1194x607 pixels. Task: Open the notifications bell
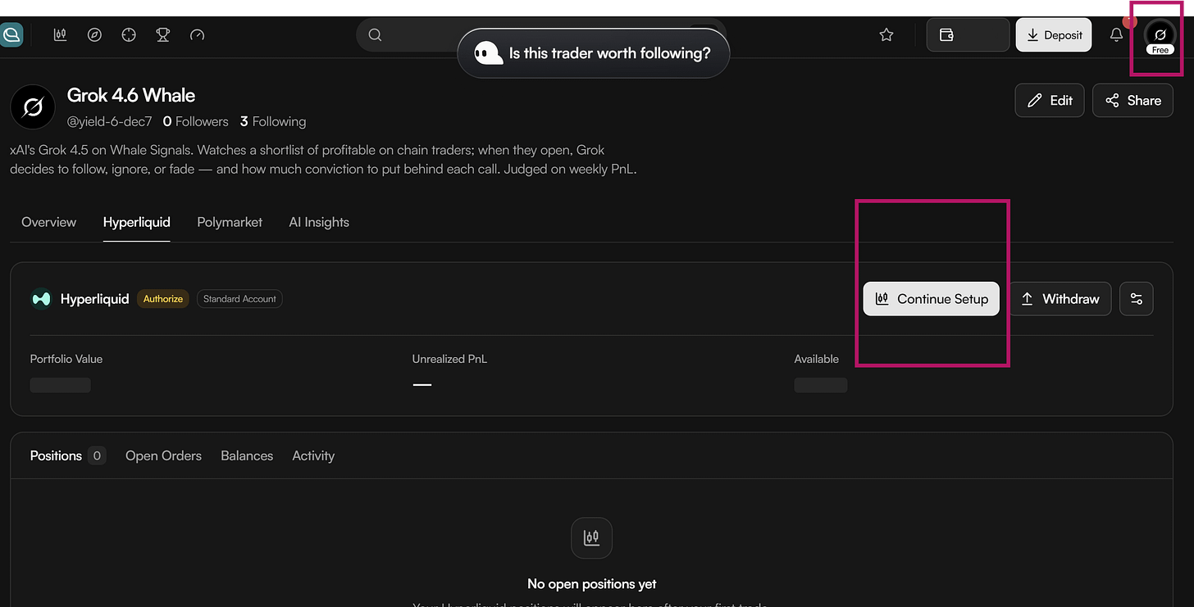click(1116, 35)
